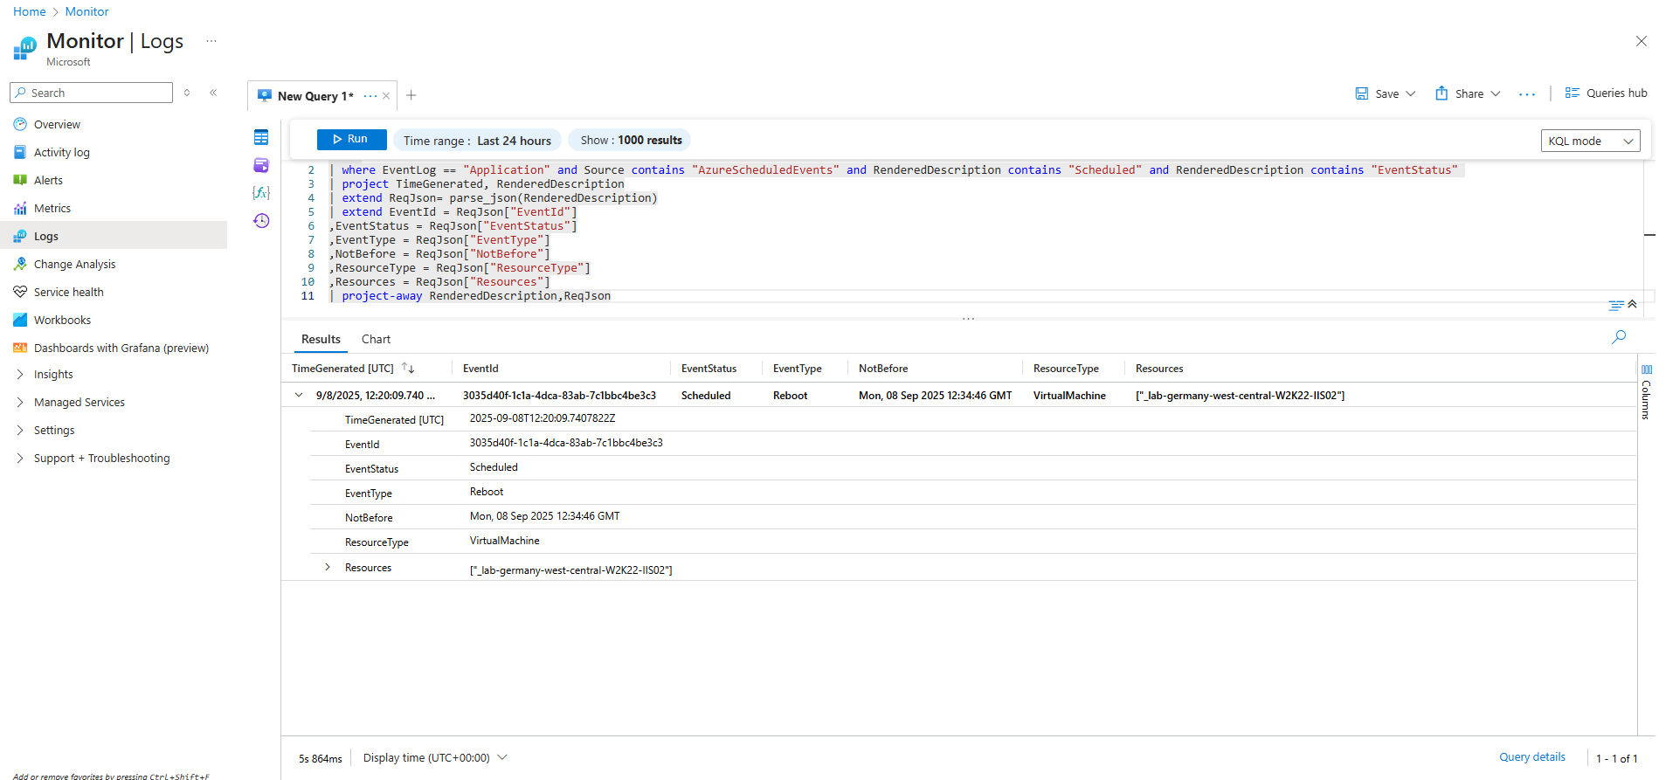Click the Activity log icon
Image resolution: width=1666 pixels, height=780 pixels.
pos(20,152)
